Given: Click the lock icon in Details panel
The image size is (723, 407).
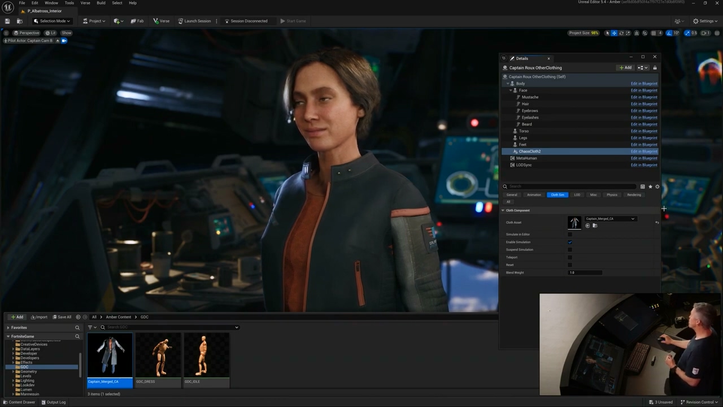Looking at the screenshot, I should pyautogui.click(x=655, y=68).
